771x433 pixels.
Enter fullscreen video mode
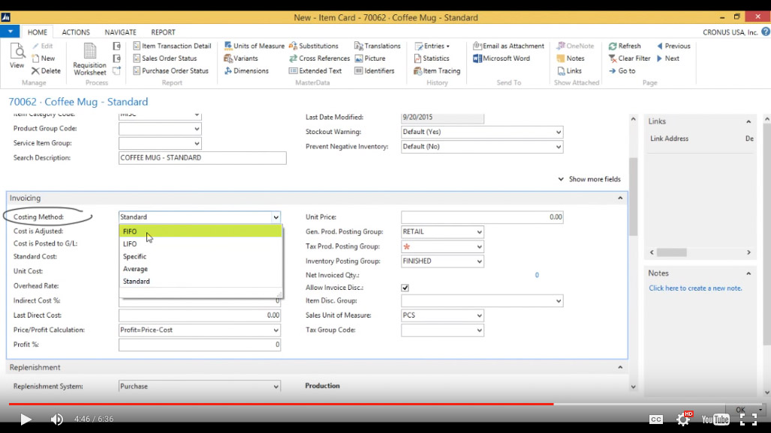pyautogui.click(x=748, y=419)
